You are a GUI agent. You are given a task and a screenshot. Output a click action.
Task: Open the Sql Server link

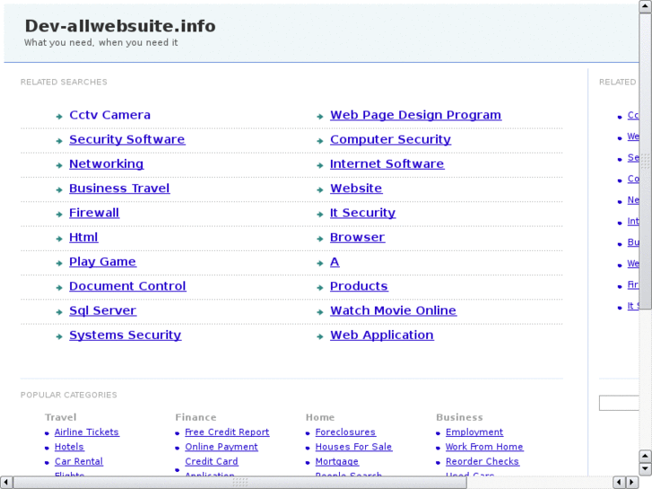[x=102, y=310]
